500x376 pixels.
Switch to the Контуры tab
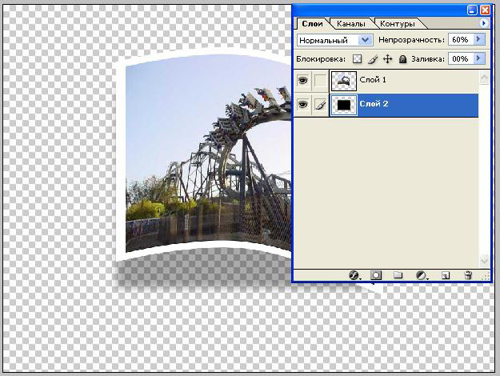[397, 24]
